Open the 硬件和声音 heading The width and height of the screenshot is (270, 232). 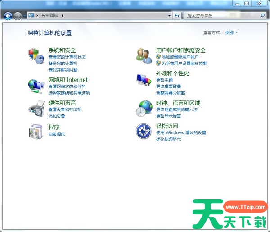pyautogui.click(x=62, y=103)
